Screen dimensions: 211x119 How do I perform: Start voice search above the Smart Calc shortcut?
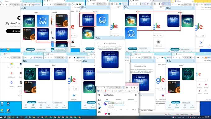pyautogui.click(x=73, y=89)
